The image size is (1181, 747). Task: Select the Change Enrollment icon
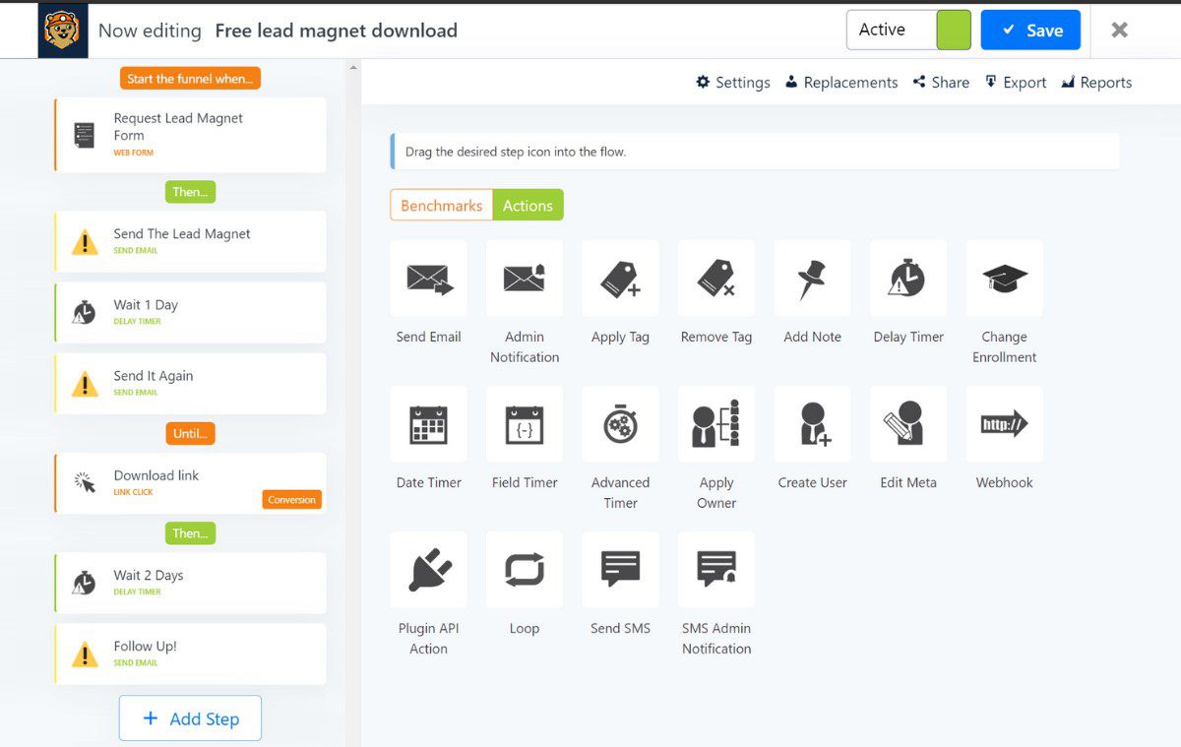1003,278
